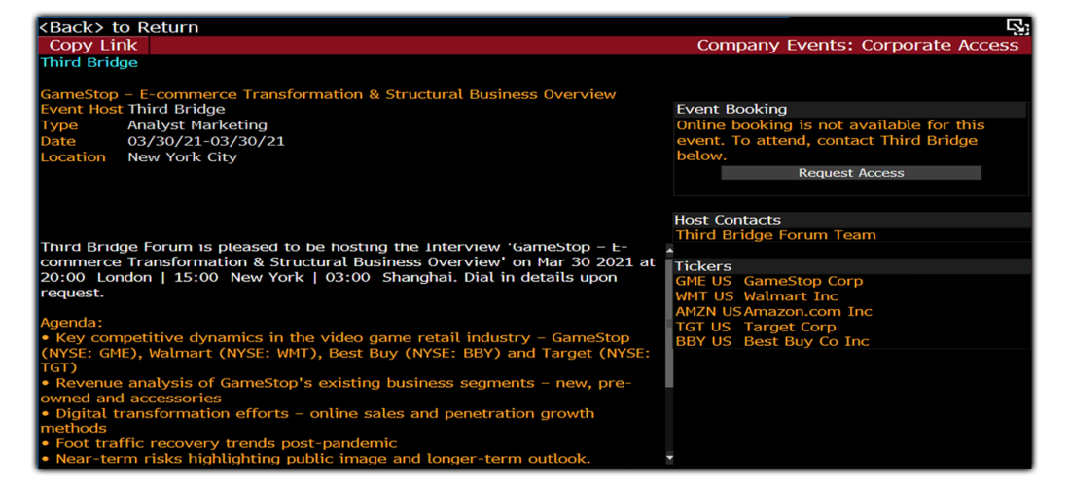The height and width of the screenshot is (486, 1070).
Task: Click the Key competitive dynamics agenda line
Action: click(x=345, y=353)
